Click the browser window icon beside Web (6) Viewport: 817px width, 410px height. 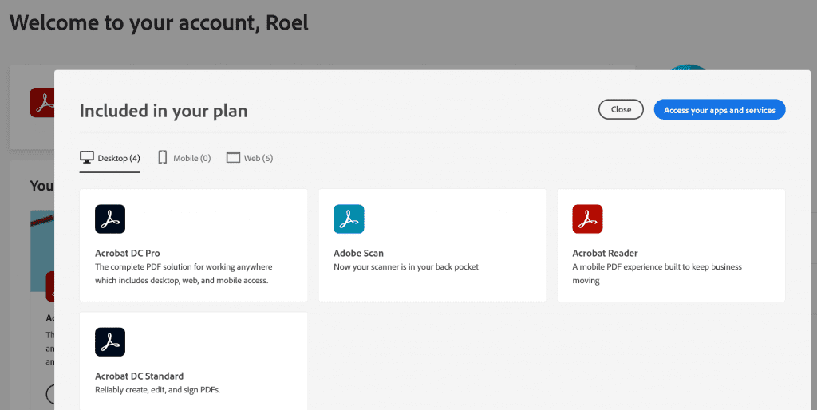click(233, 158)
